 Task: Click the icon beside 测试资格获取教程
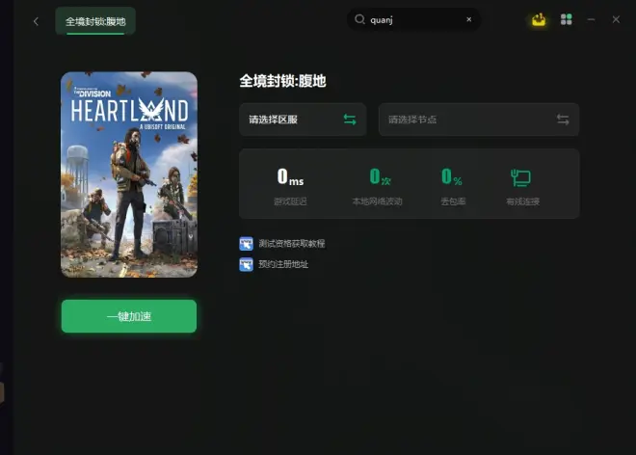coord(246,244)
